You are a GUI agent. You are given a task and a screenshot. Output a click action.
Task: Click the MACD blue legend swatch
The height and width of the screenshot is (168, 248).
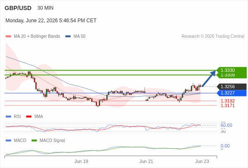click(8, 140)
